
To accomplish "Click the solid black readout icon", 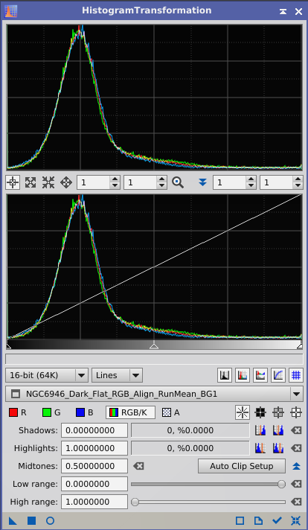I will 260,412.
